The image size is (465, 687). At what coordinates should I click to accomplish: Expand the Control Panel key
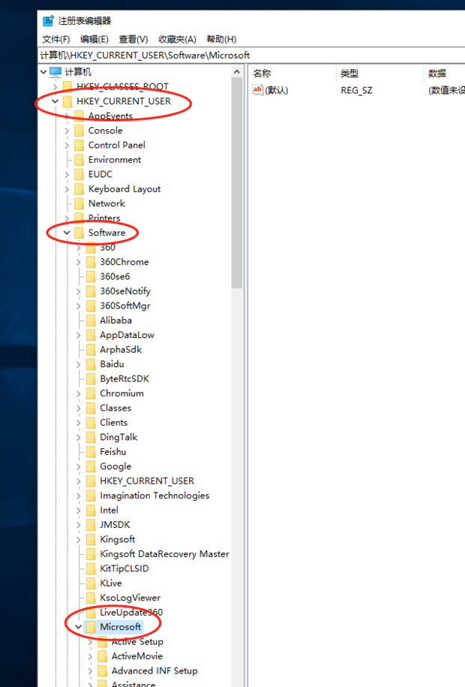(x=67, y=145)
